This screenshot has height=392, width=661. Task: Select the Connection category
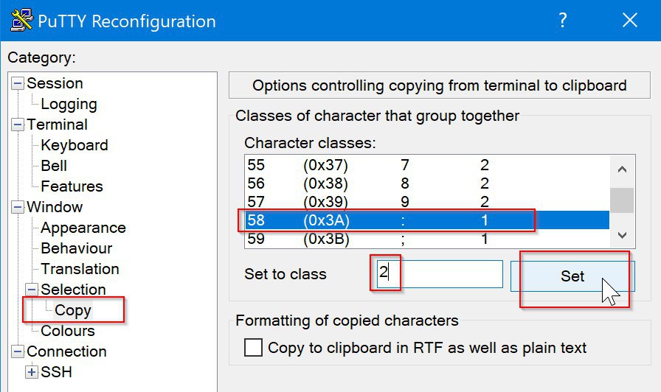66,351
